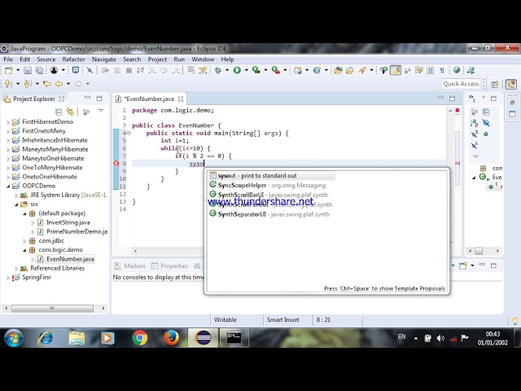Screen dimensions: 521x391
Task: Click Project Explorer horizontal scrollbar thumb
Action: (52, 309)
